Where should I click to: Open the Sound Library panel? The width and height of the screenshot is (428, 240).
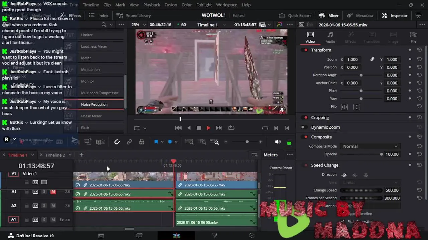click(x=133, y=15)
